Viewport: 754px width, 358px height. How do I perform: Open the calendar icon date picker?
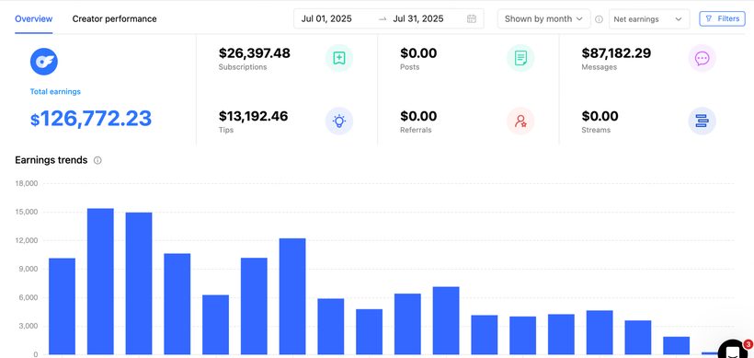(x=472, y=18)
